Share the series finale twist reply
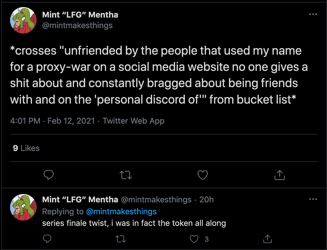This screenshot has width=327, height=250. coord(267,239)
